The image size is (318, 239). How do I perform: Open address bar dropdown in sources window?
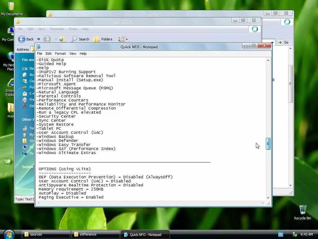click(x=273, y=42)
